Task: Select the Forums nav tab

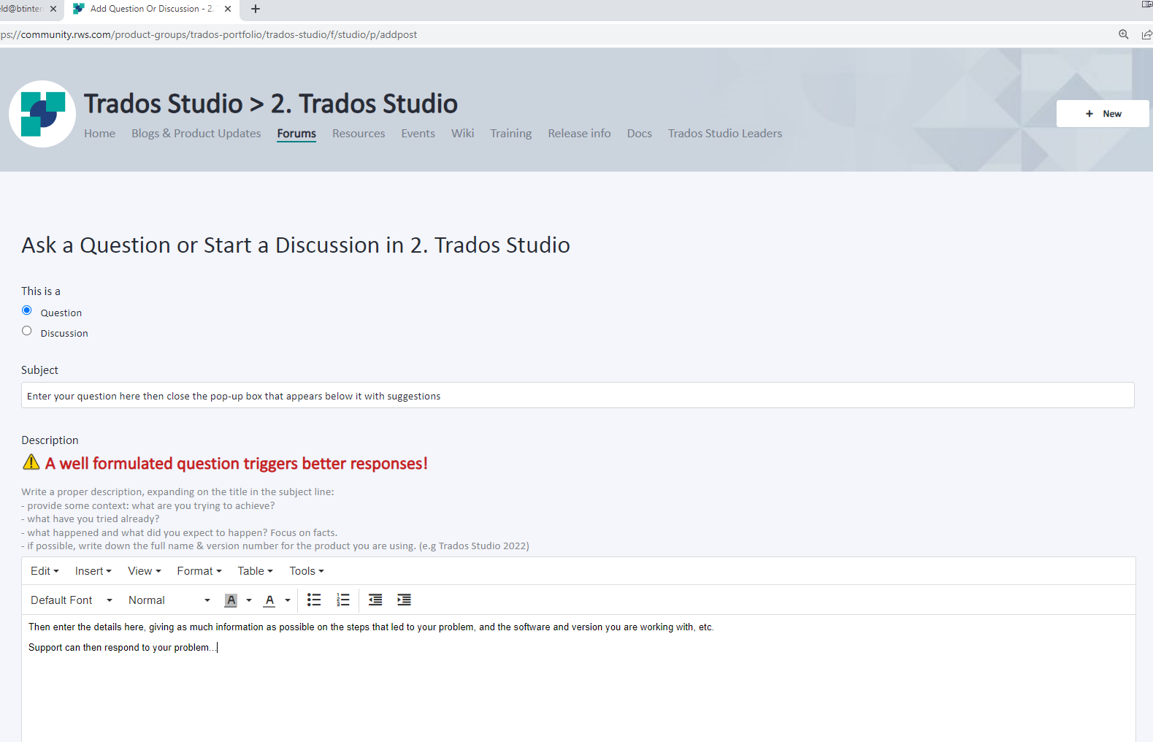Action: pos(296,134)
